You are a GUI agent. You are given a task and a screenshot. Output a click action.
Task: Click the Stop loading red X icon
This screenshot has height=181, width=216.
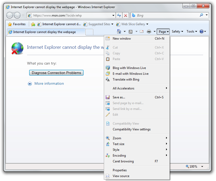[126, 15]
